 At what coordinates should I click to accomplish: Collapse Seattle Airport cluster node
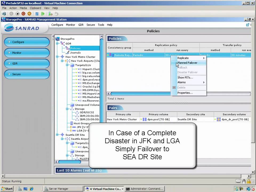[x=62, y=139]
